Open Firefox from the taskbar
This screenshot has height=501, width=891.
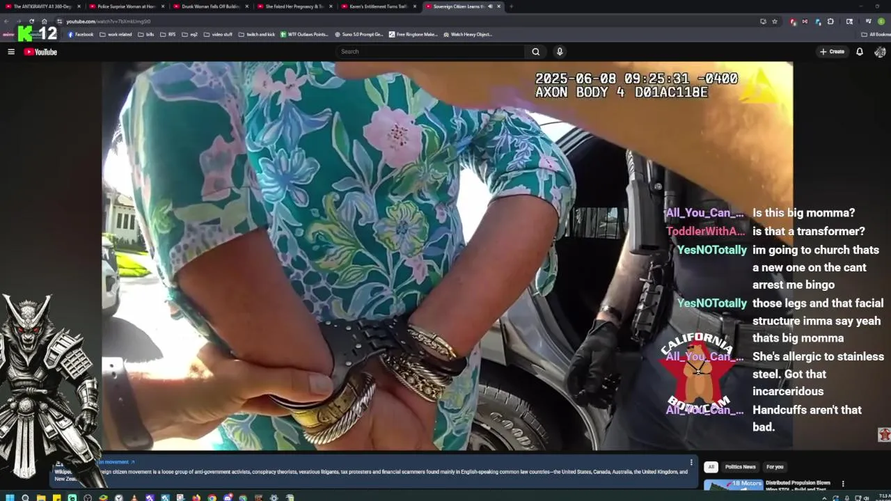pyautogui.click(x=196, y=498)
